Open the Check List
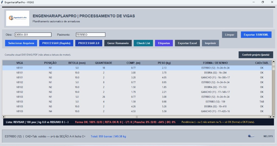Image resolution: width=277 pixels, height=146 pixels. pyautogui.click(x=143, y=43)
